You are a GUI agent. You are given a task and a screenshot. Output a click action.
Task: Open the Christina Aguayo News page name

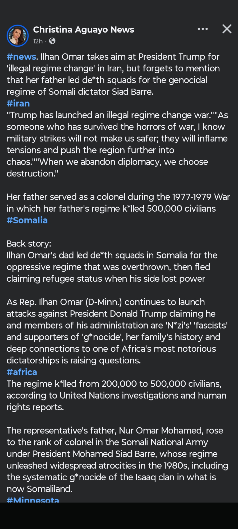pos(84,30)
